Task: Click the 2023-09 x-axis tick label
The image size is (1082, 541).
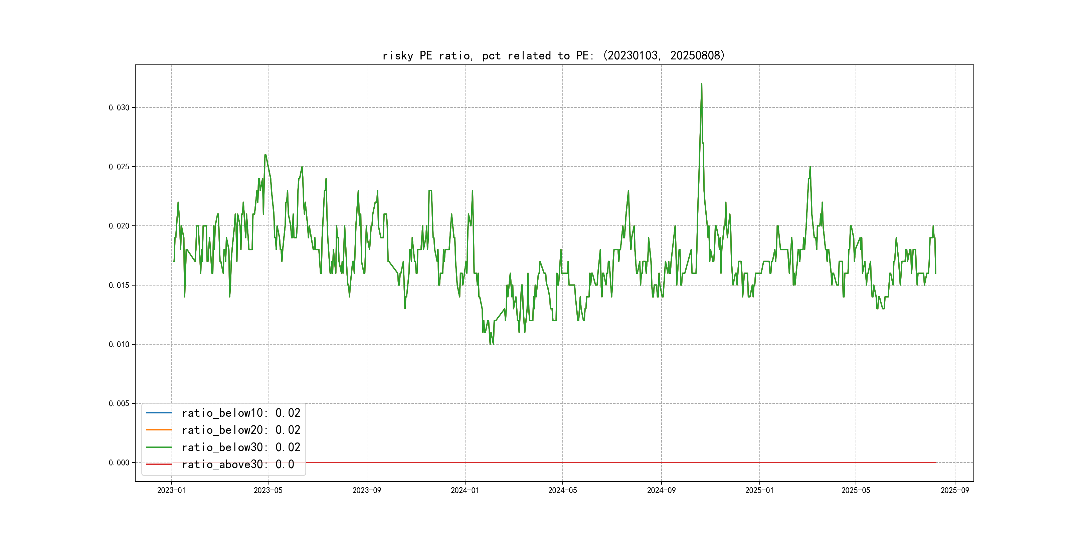Action: click(x=367, y=490)
